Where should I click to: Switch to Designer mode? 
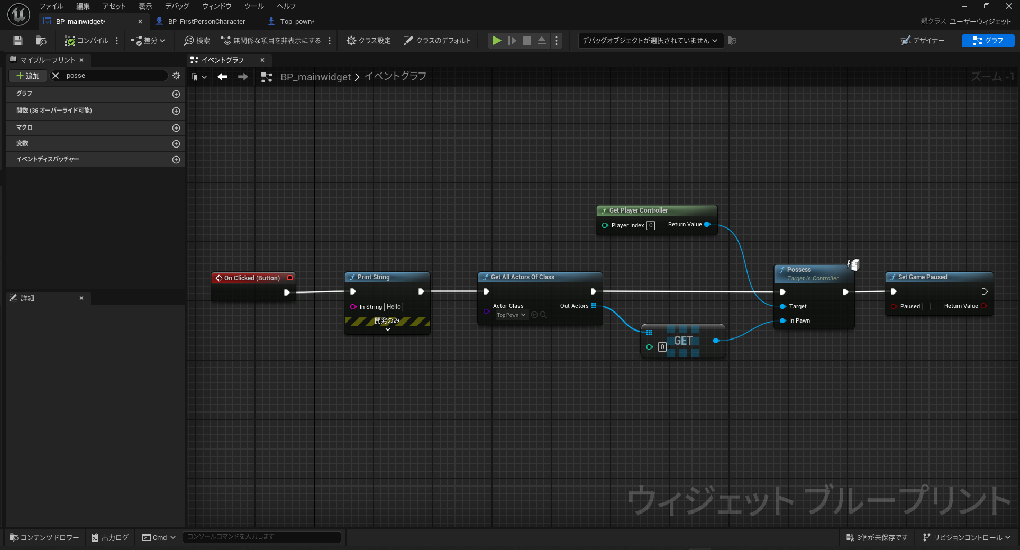click(923, 41)
